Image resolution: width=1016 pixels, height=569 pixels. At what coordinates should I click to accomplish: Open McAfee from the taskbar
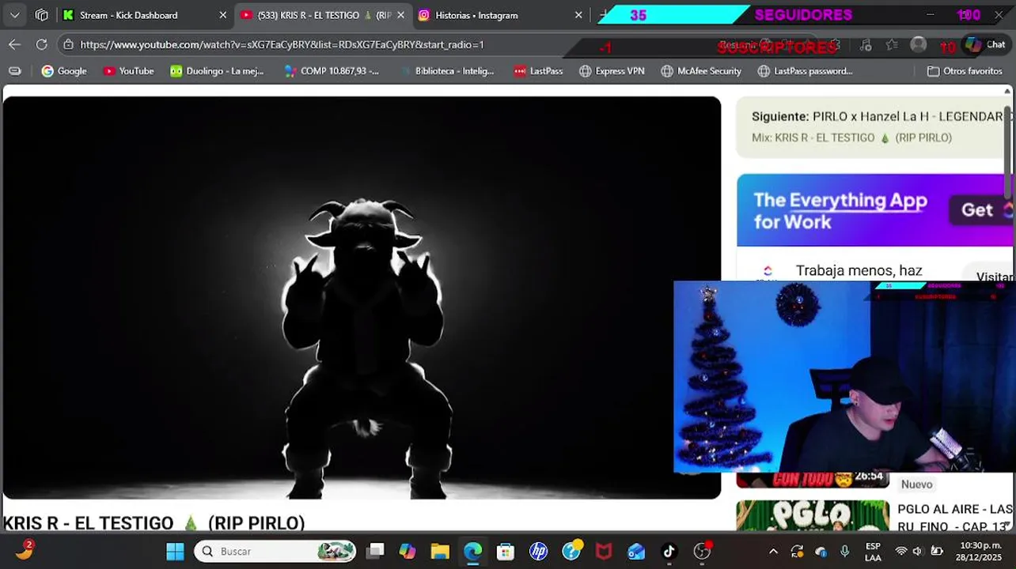[x=604, y=552]
